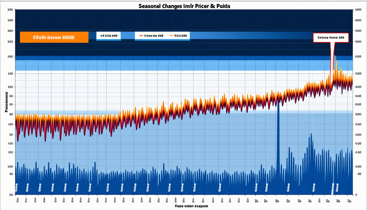Click the vertical y-axis title on the left

pos(6,103)
